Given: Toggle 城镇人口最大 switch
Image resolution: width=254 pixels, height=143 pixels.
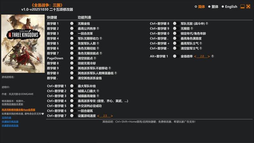Looking at the screenshot, I should (x=73, y=91).
